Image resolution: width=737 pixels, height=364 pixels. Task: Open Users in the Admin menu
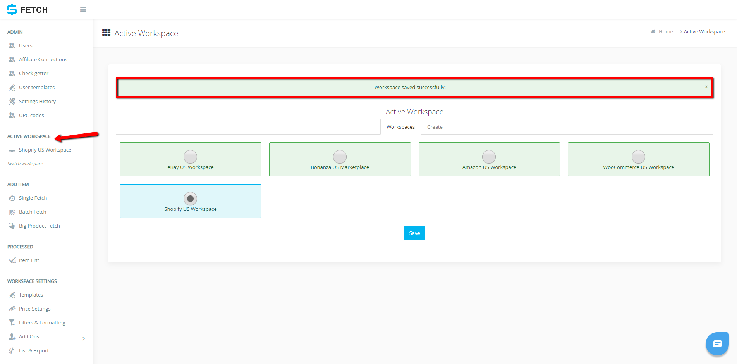click(26, 45)
